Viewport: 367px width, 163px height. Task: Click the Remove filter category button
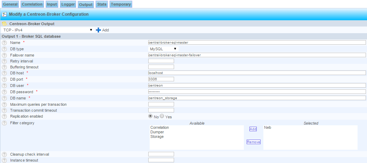tap(254, 142)
